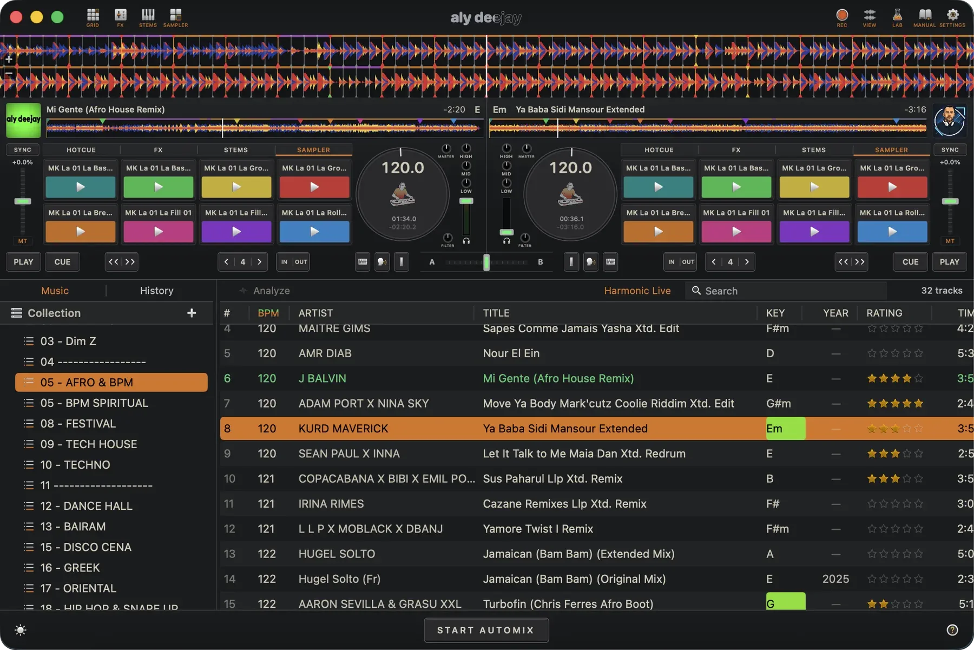
Task: Set loop OUT point on left deck
Action: (301, 262)
